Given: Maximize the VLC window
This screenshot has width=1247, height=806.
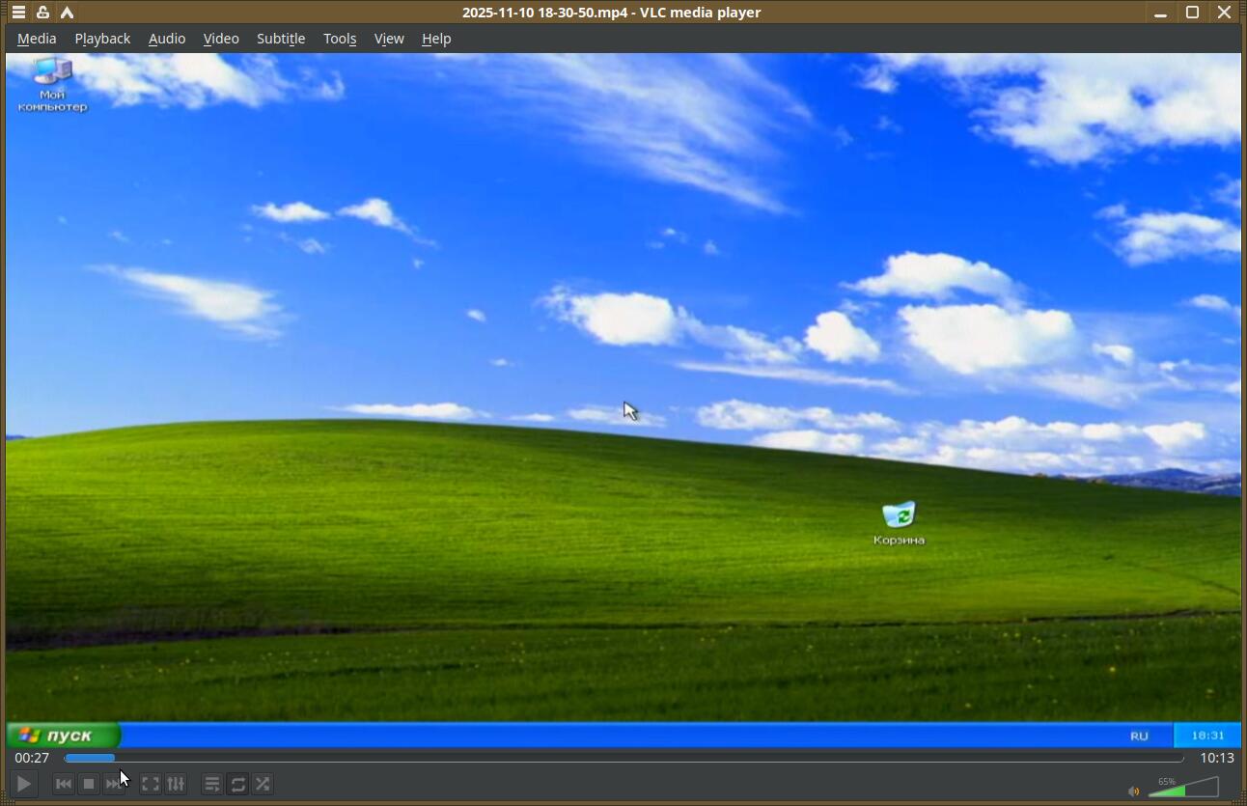Looking at the screenshot, I should pyautogui.click(x=1192, y=13).
